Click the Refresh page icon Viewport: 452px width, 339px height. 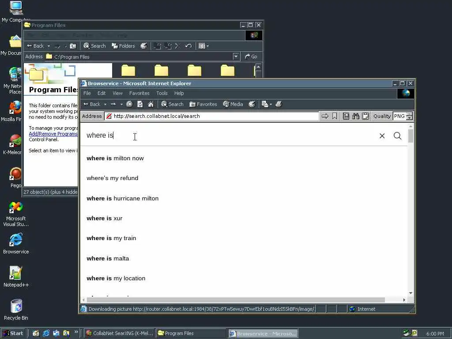coord(140,104)
